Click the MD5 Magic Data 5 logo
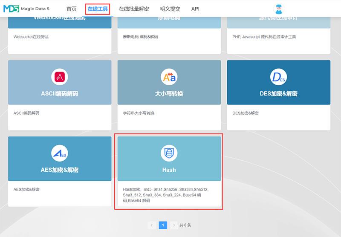The height and width of the screenshot is (237, 341). (26, 9)
